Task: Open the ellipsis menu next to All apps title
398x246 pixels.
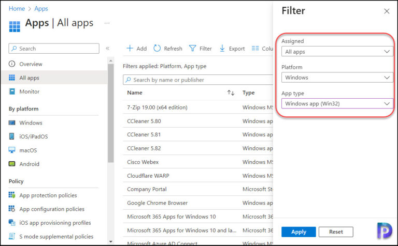Action: (107, 23)
